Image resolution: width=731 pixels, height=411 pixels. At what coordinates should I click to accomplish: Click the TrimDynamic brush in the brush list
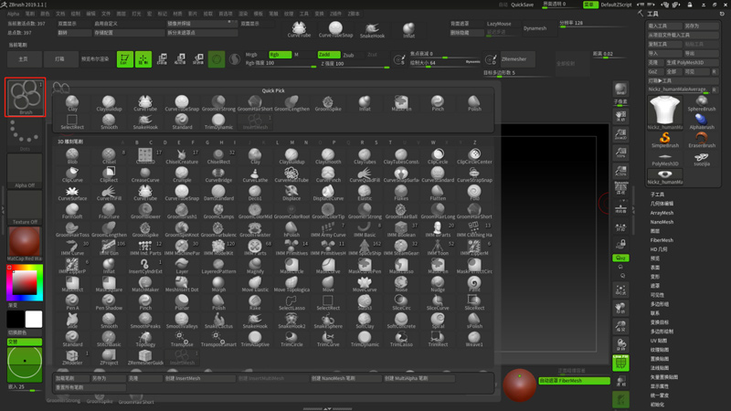[x=365, y=338]
